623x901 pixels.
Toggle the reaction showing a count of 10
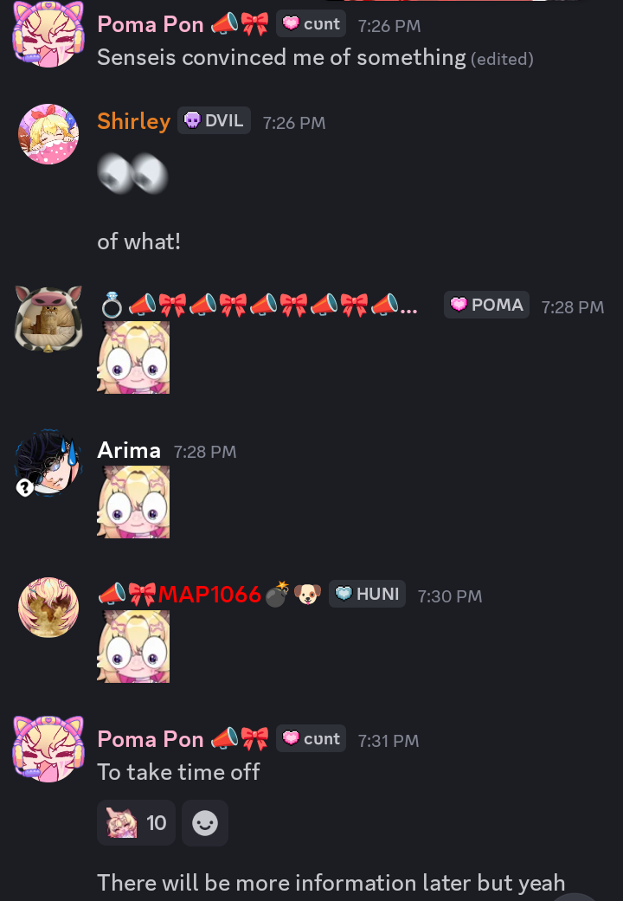tap(136, 823)
